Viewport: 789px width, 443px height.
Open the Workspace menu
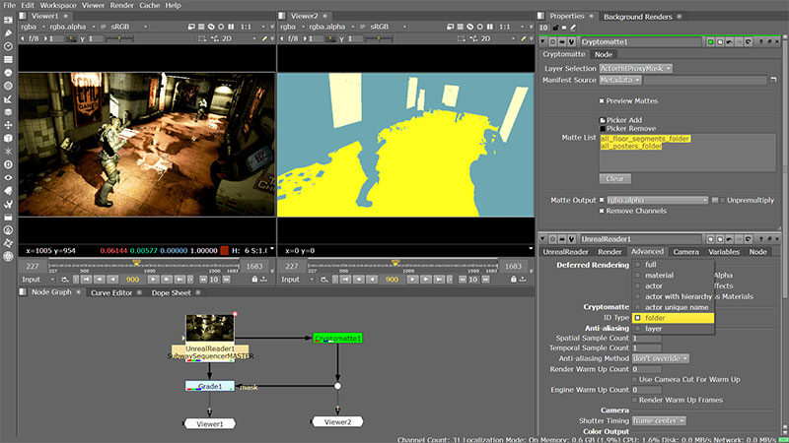58,5
